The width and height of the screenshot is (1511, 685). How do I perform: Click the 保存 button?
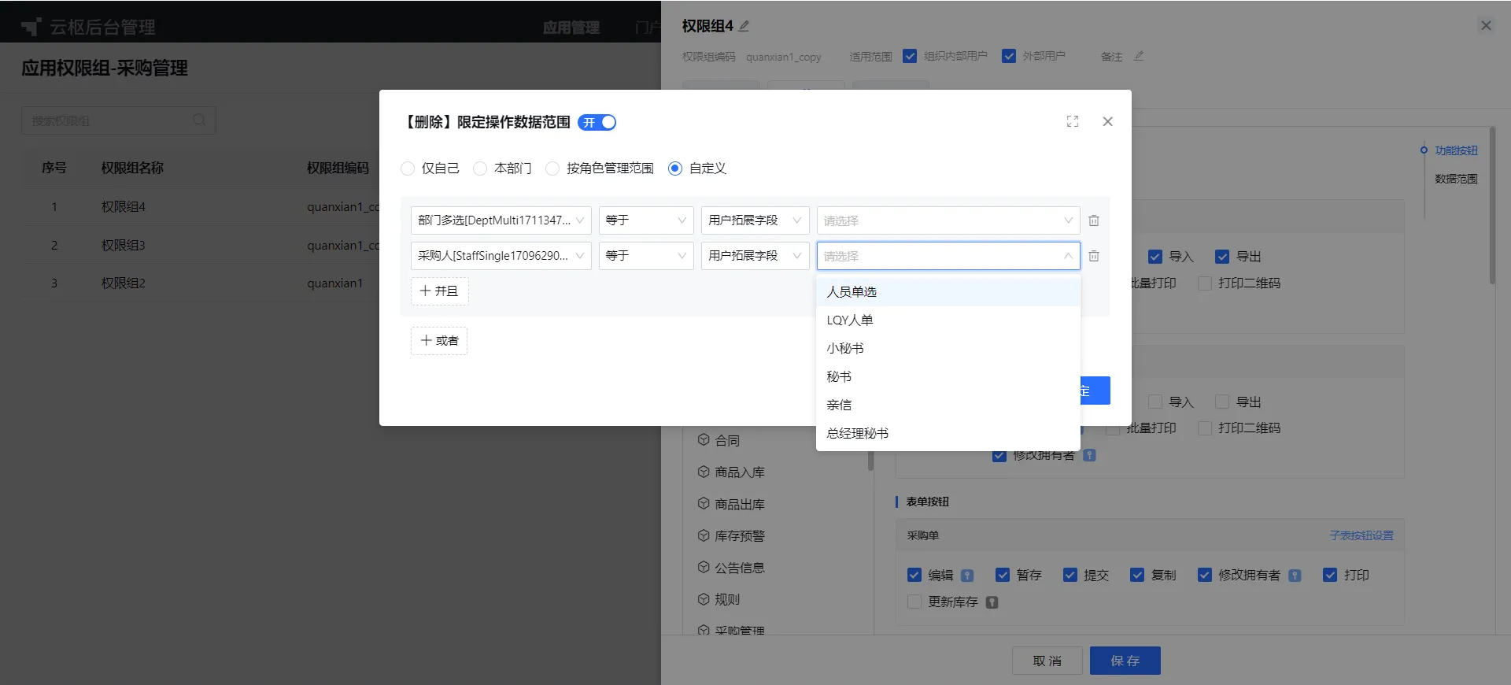point(1125,661)
